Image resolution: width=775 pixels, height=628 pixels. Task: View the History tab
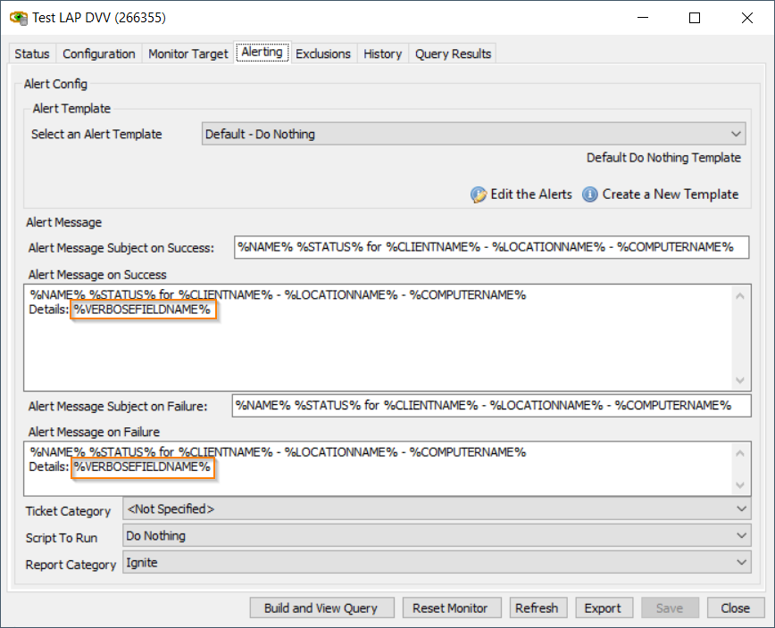click(382, 54)
